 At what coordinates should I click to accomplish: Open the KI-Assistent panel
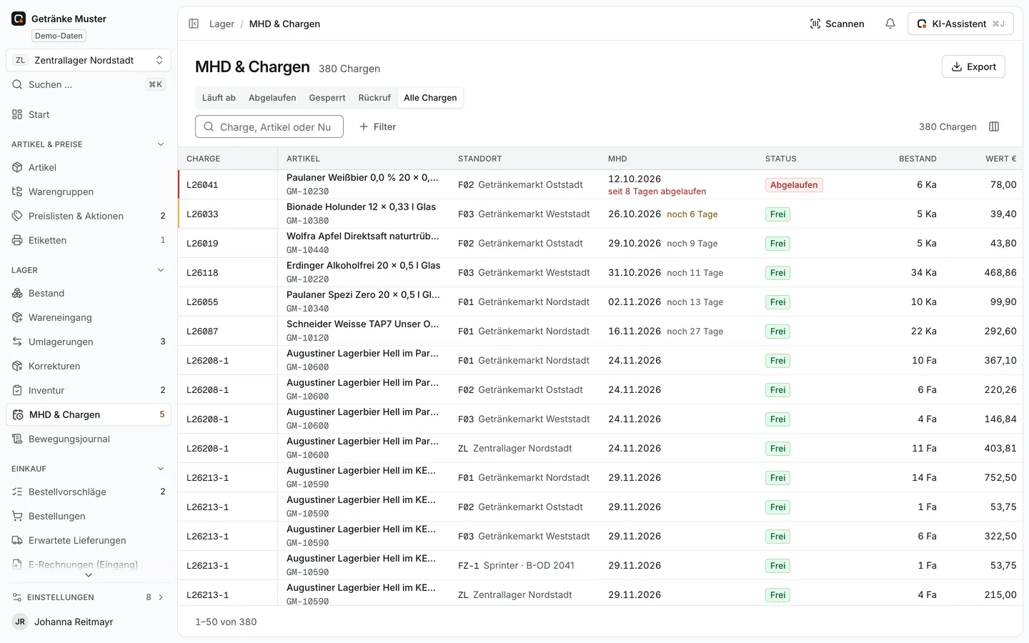[x=960, y=24]
